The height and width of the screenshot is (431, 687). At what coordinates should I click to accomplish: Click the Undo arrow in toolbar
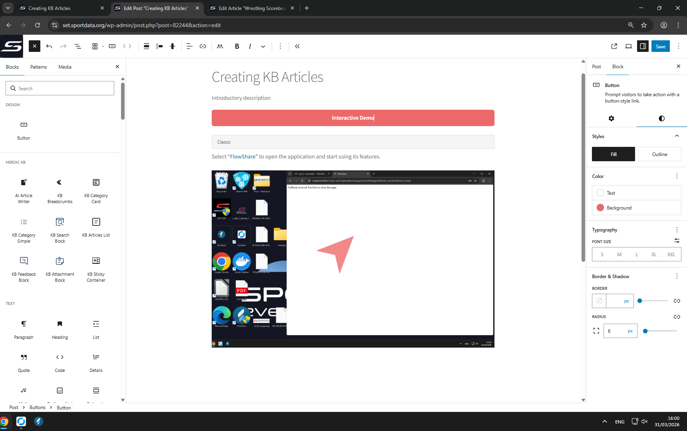coord(49,46)
